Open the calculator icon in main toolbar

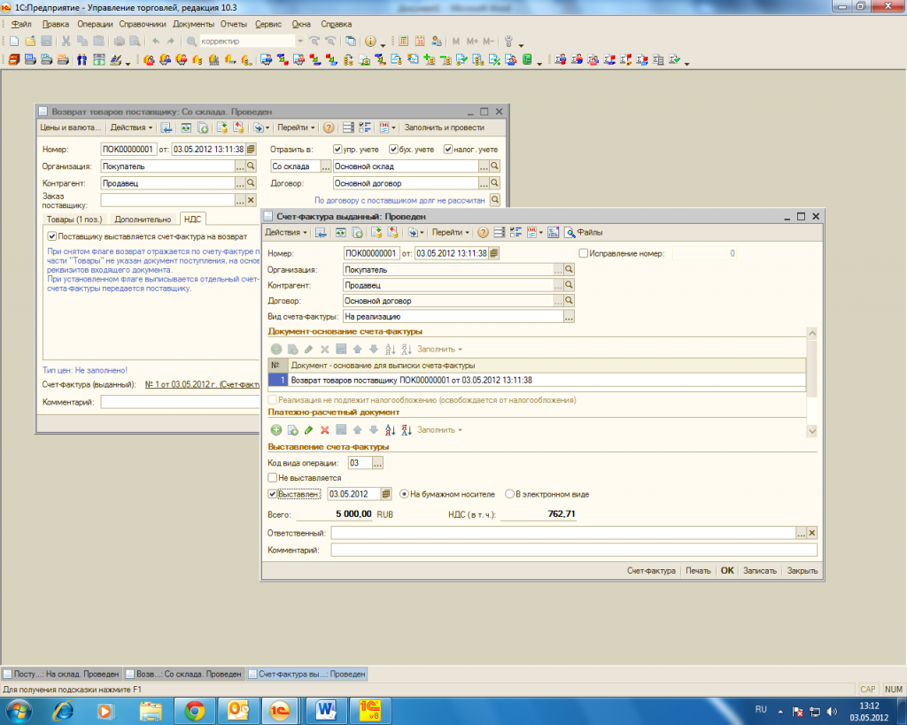(403, 42)
